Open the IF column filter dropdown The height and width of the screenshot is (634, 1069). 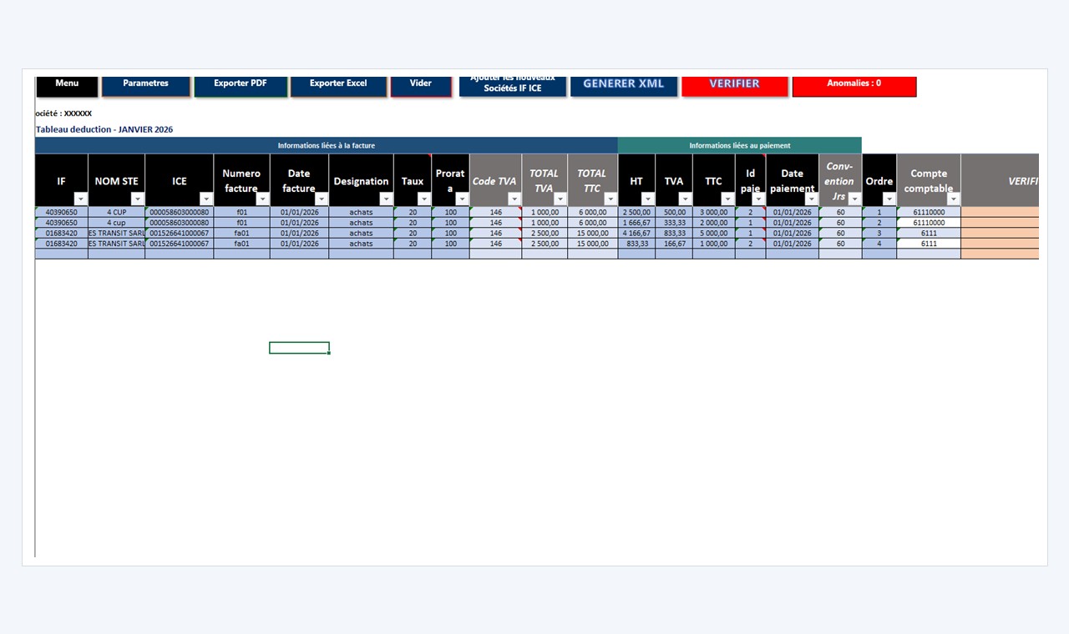pyautogui.click(x=80, y=199)
